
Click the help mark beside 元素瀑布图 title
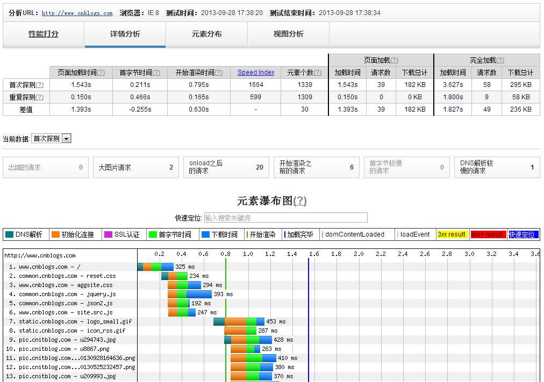click(300, 201)
